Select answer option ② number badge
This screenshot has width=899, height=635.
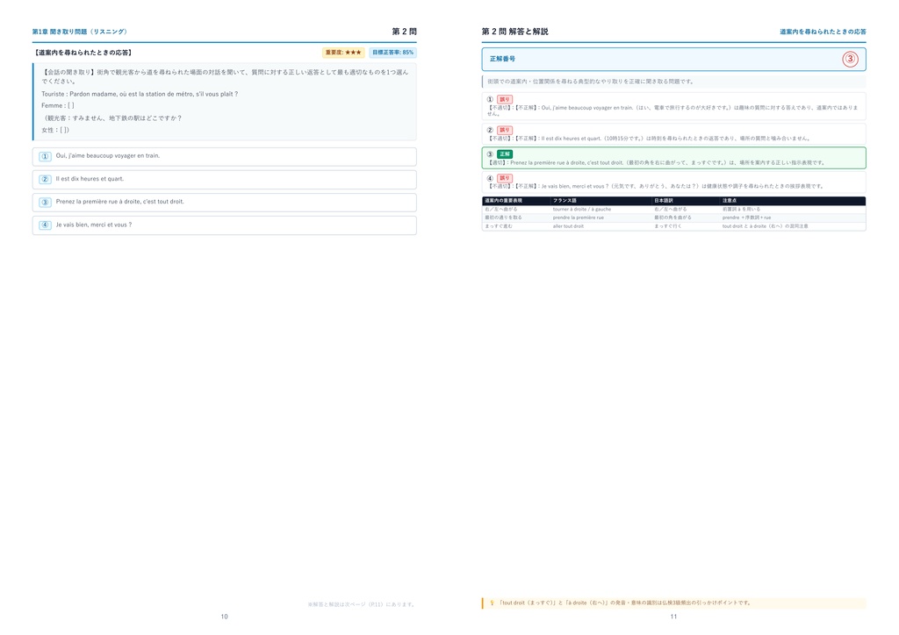click(x=46, y=179)
